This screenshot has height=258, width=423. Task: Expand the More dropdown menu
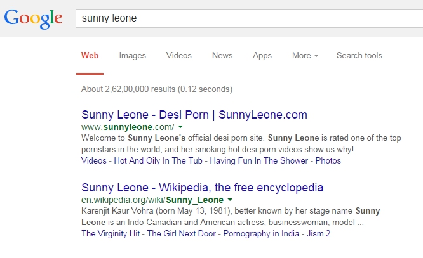pos(305,56)
